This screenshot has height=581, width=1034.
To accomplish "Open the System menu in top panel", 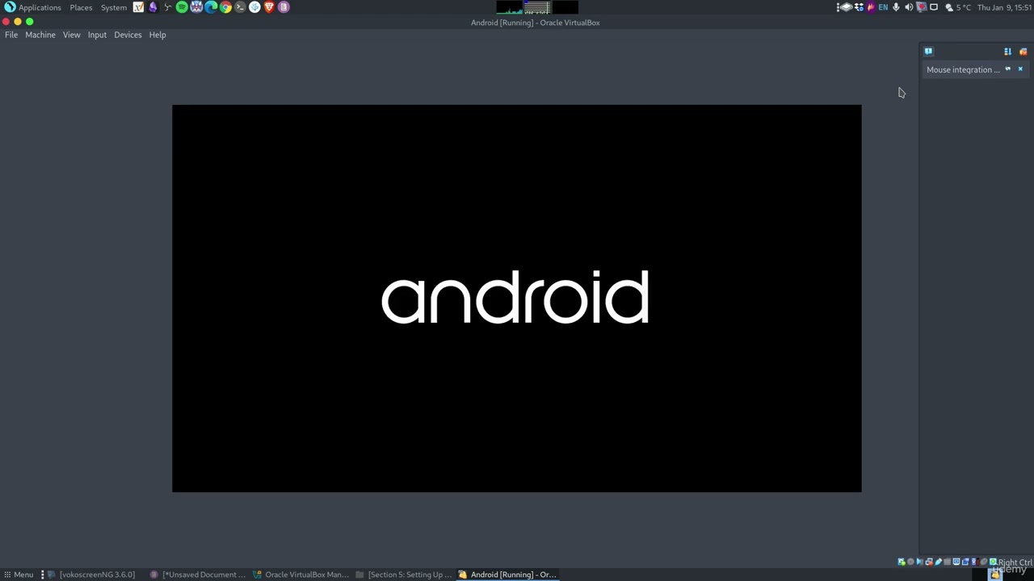I will [x=114, y=7].
